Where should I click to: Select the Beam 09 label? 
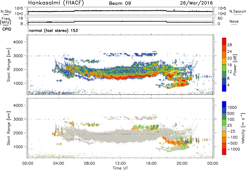(120, 3)
